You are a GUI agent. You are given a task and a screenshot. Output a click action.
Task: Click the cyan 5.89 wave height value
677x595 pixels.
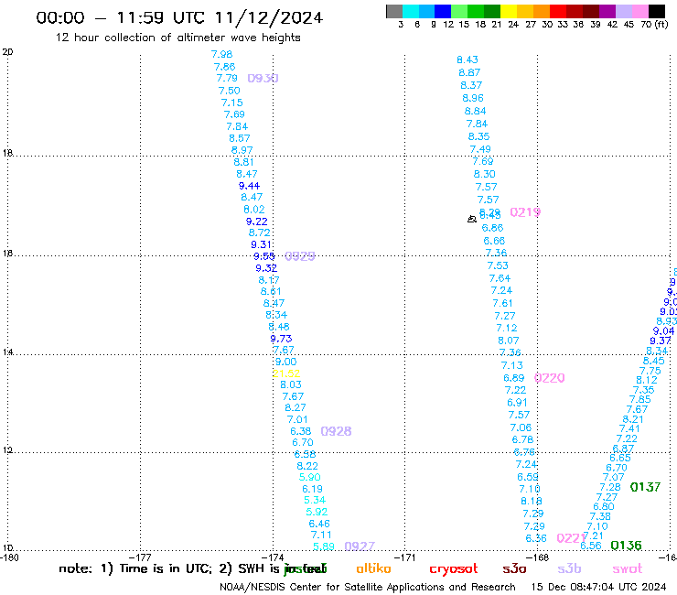[x=324, y=546]
